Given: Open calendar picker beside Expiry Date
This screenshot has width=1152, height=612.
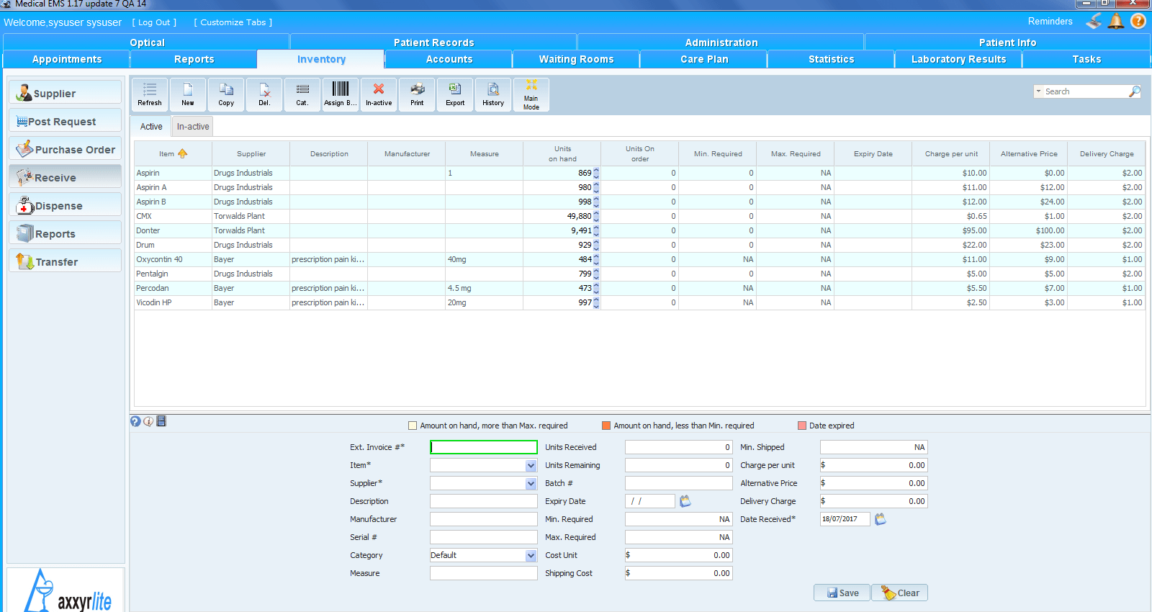Looking at the screenshot, I should coord(685,501).
